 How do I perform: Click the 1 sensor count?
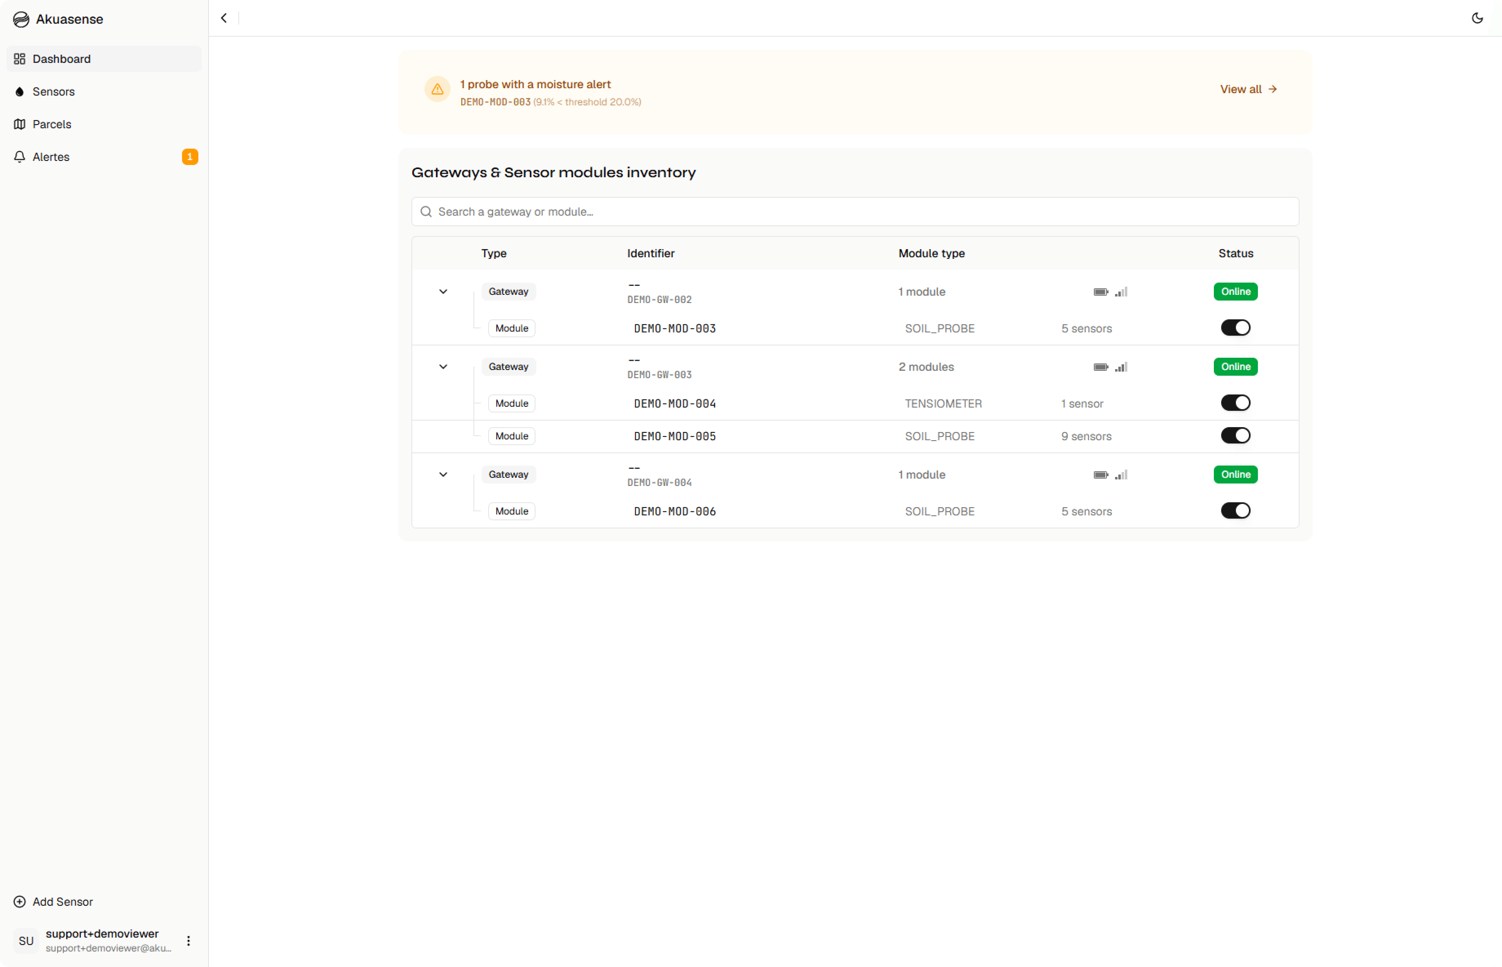(1082, 404)
